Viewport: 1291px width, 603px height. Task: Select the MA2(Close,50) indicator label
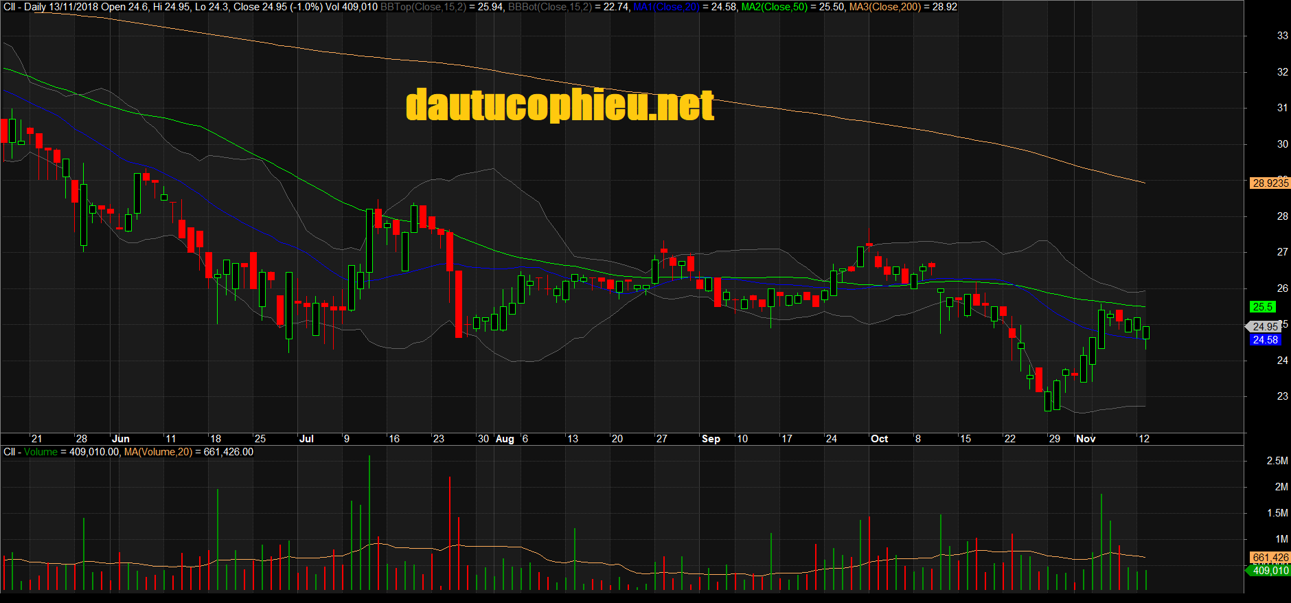point(775,7)
